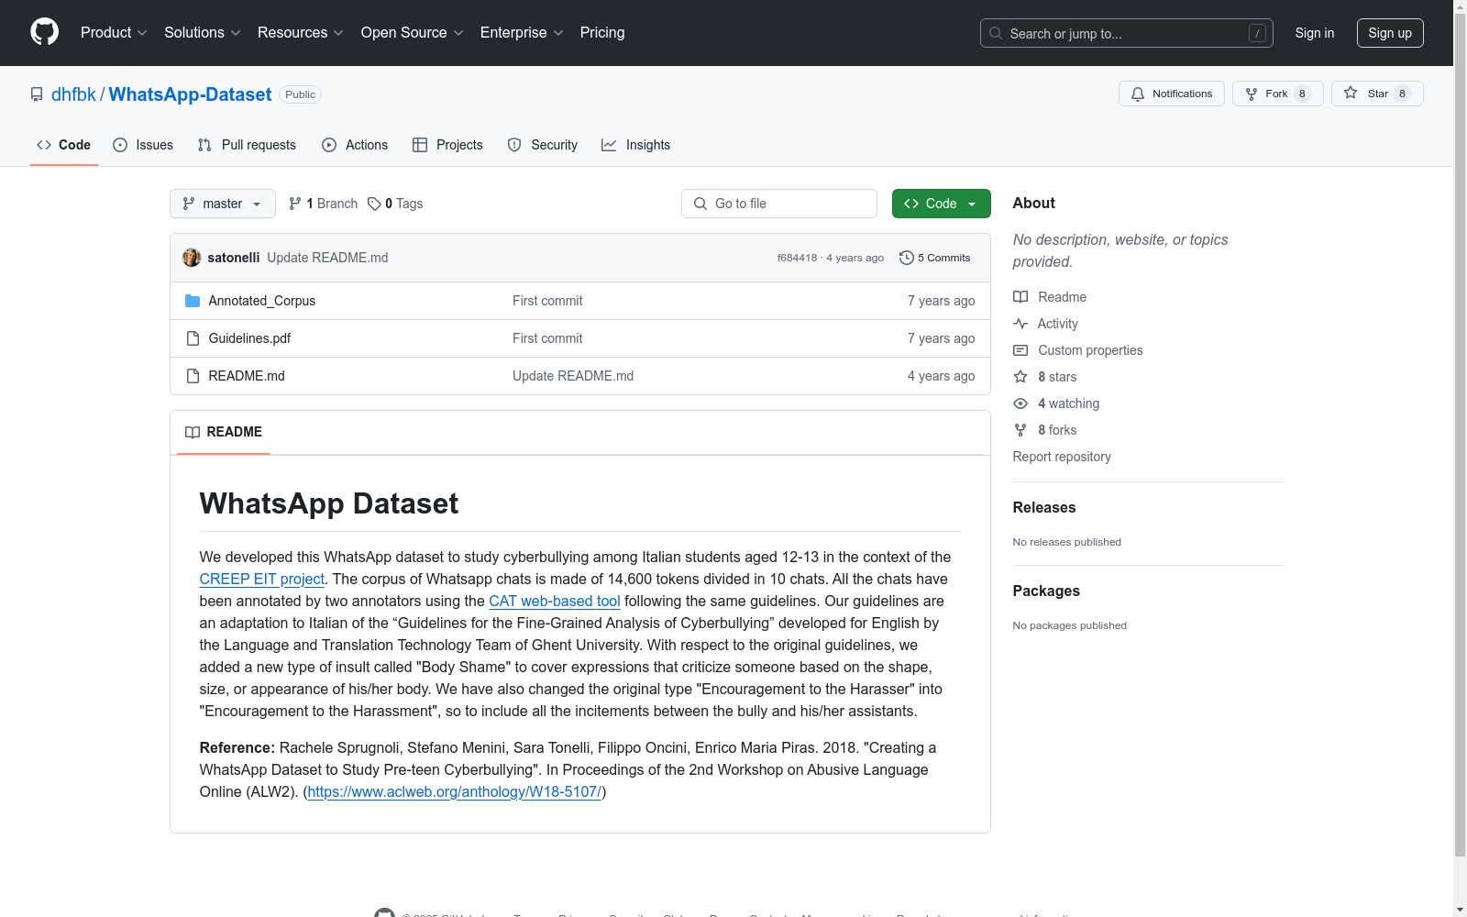Viewport: 1467px width, 917px height.
Task: Click the Notifications bell button
Action: pyautogui.click(x=1171, y=94)
